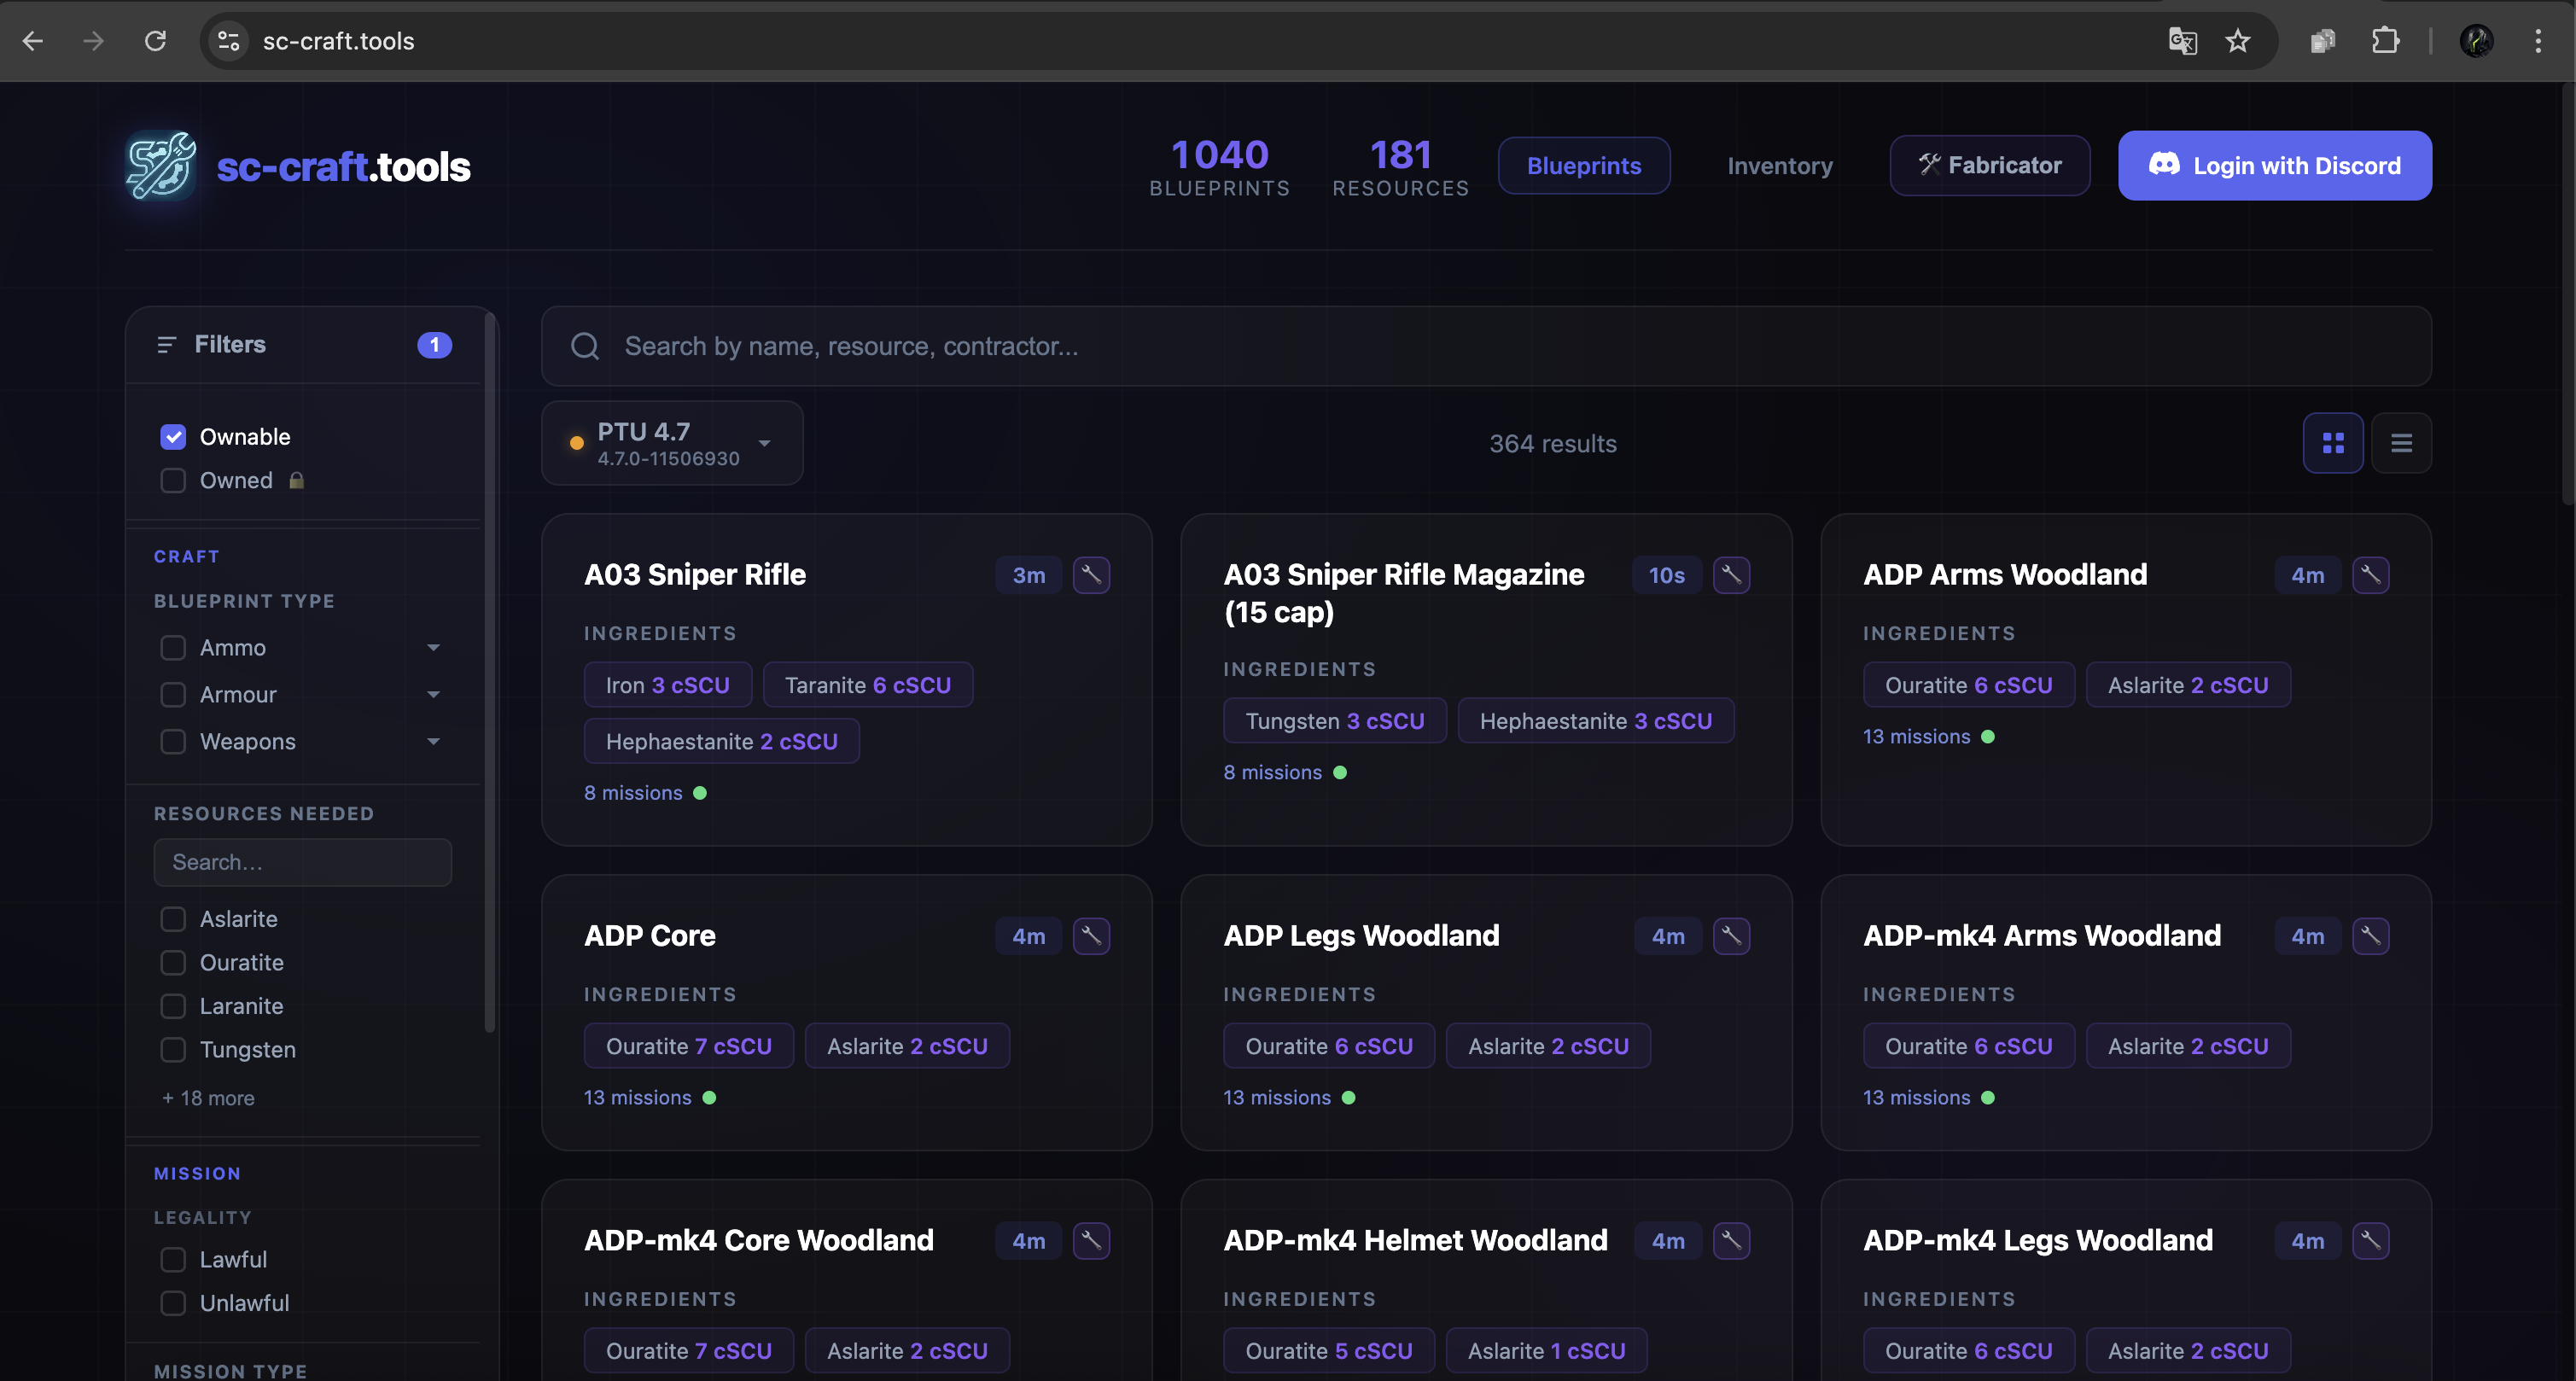Open the 13 missions link on ADP Arms Woodland
2576x1381 pixels.
coord(1916,737)
